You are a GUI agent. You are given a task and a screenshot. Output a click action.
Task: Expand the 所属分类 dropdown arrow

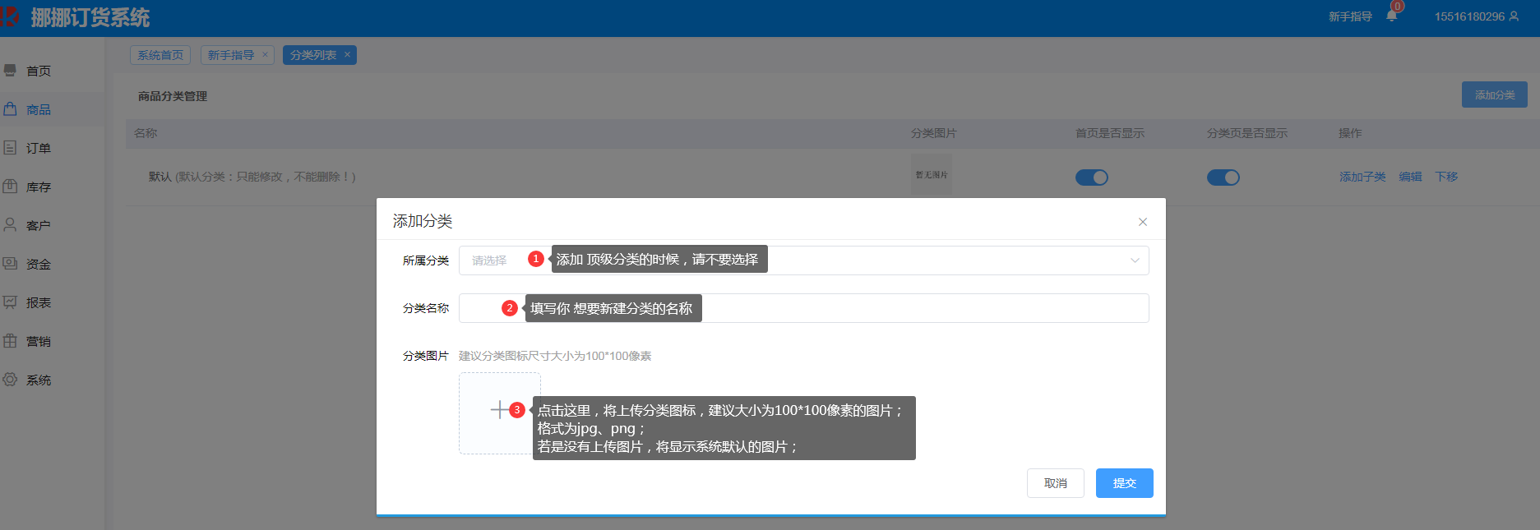pos(1135,260)
